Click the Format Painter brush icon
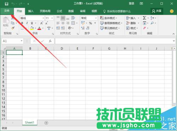 tap(13, 28)
